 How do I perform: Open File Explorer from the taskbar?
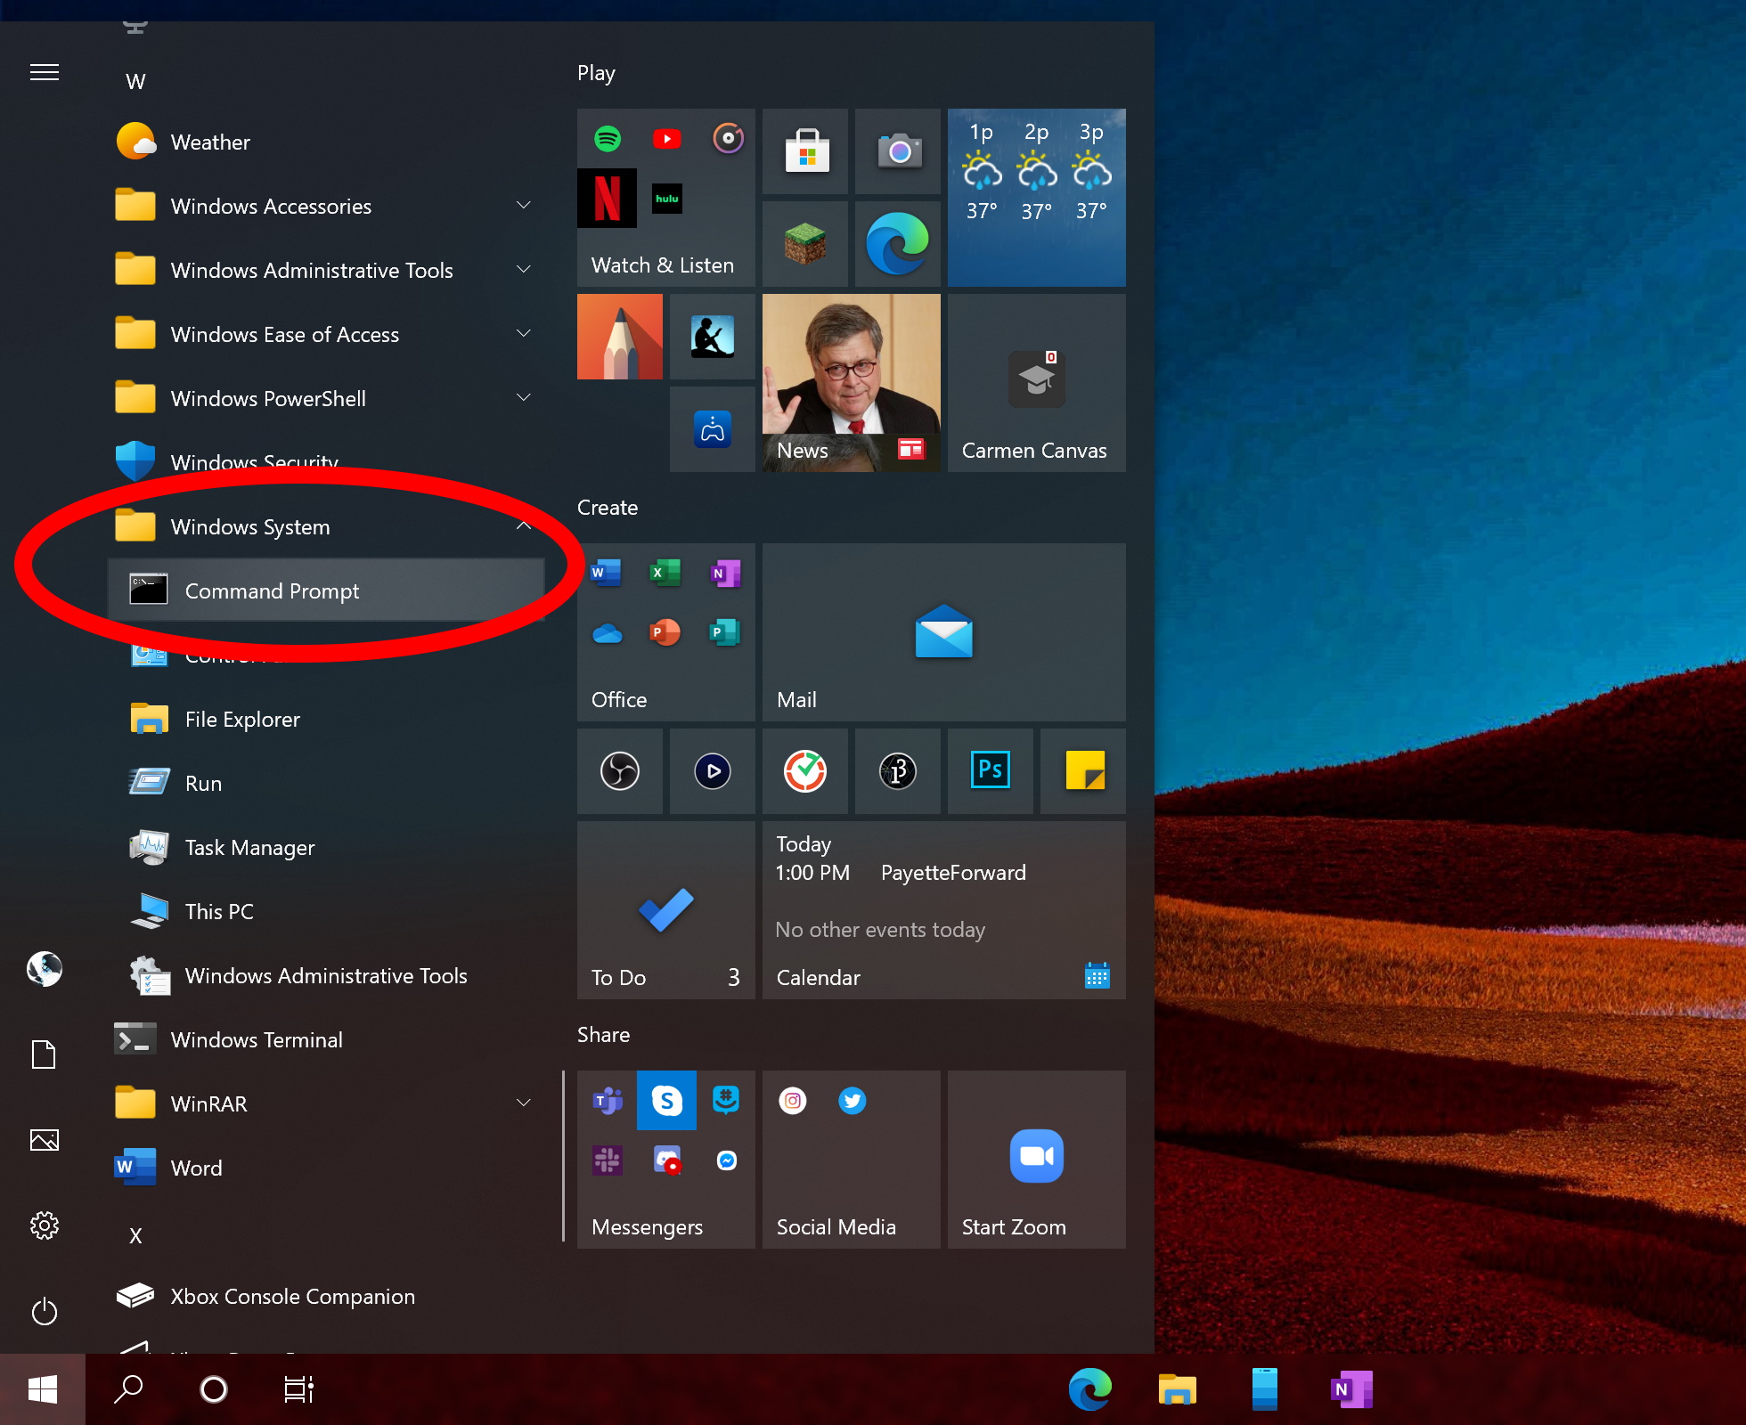click(x=1176, y=1388)
